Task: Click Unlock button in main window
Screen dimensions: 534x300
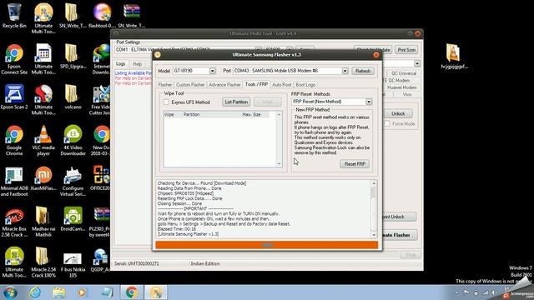Action: [x=398, y=113]
